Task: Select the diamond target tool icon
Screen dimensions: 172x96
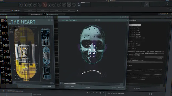Action: pos(69,5)
